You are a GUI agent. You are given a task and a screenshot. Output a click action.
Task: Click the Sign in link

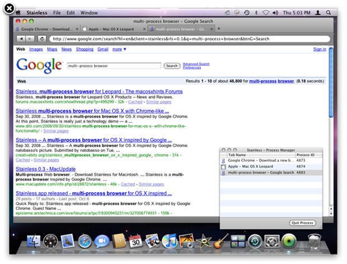[x=320, y=49]
